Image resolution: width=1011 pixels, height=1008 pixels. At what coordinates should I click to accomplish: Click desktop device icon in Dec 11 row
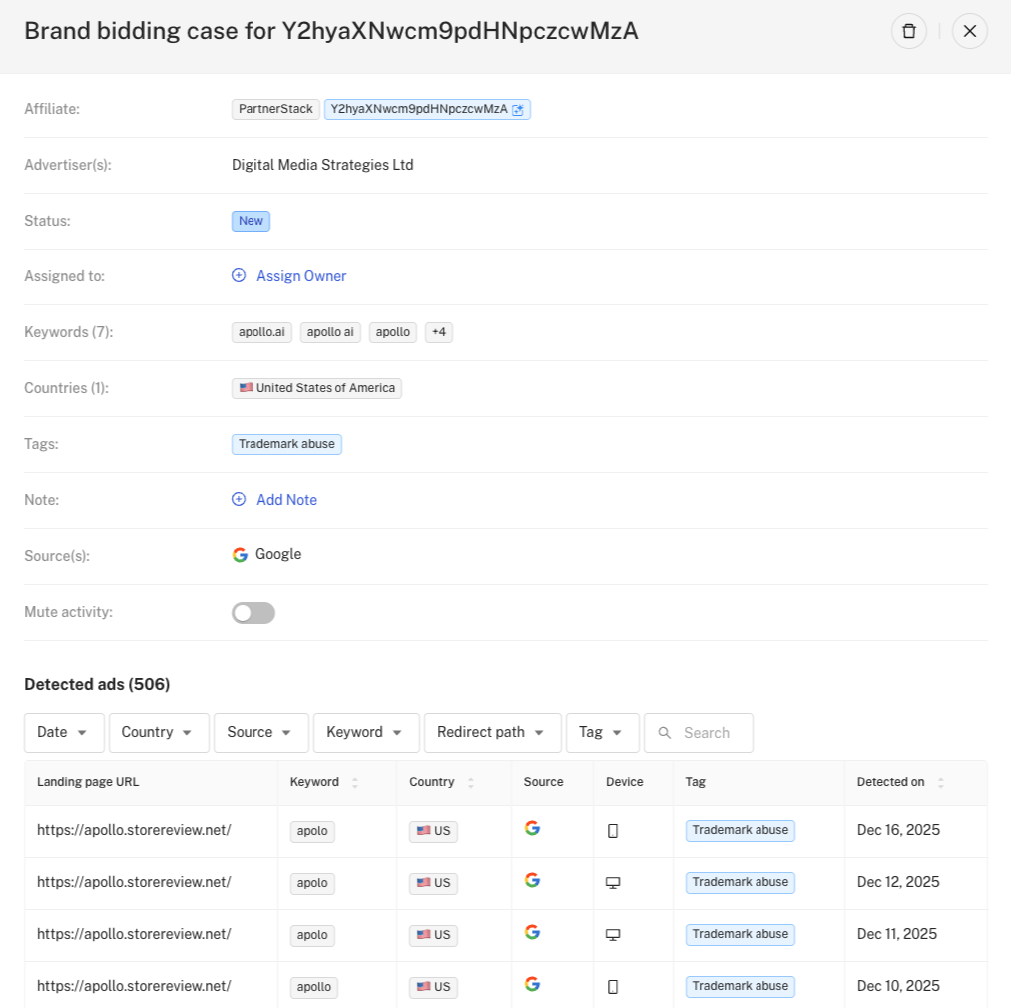coord(613,936)
